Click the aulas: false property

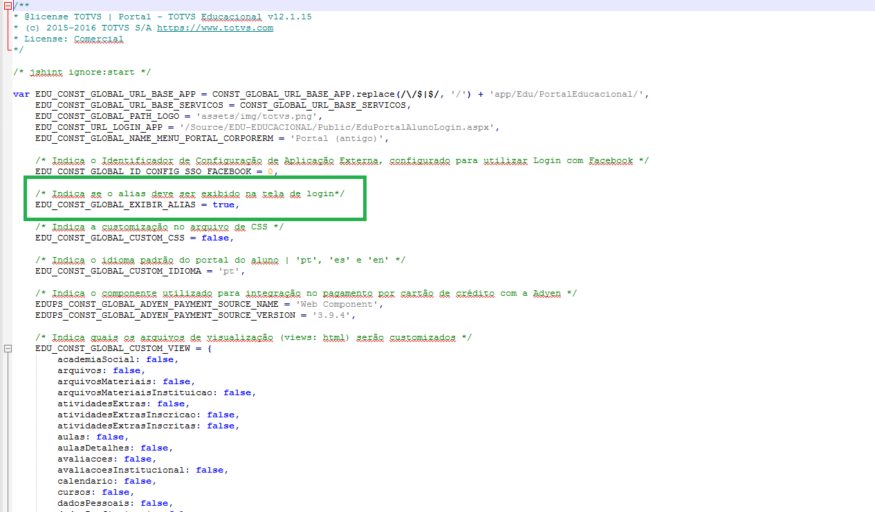click(x=93, y=437)
